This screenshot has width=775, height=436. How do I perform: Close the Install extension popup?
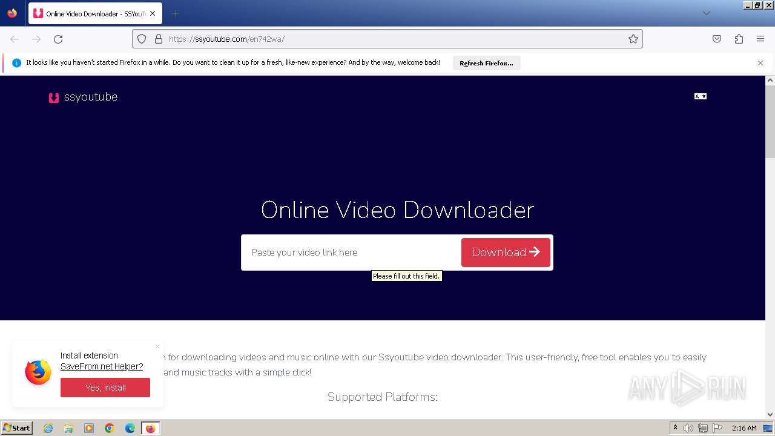click(x=157, y=346)
